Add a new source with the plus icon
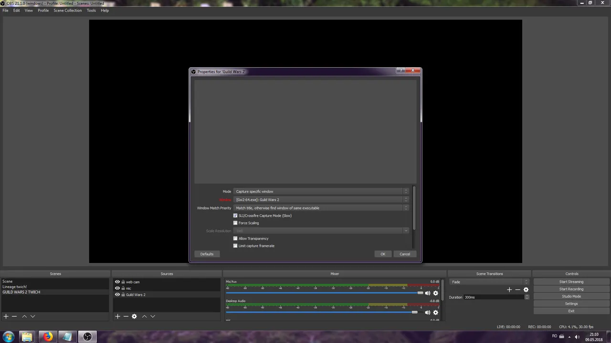Viewport: 611px width, 343px height. coord(117,316)
